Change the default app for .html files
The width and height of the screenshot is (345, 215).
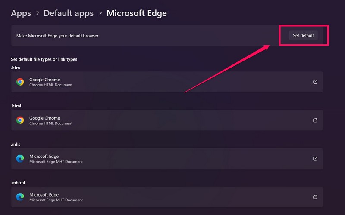[x=166, y=120]
